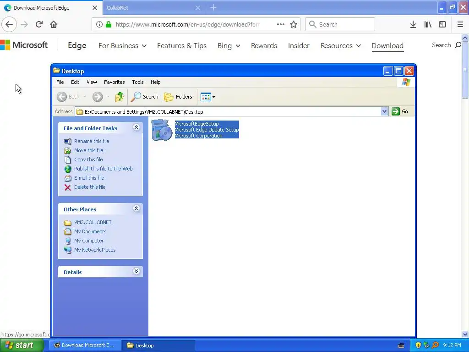Open page actions three-dot menu
The height and width of the screenshot is (352, 469).
(x=281, y=24)
